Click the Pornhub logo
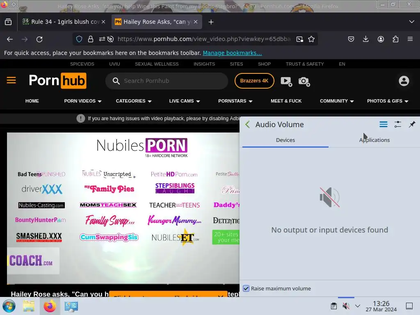The width and height of the screenshot is (420, 315). pos(57,80)
